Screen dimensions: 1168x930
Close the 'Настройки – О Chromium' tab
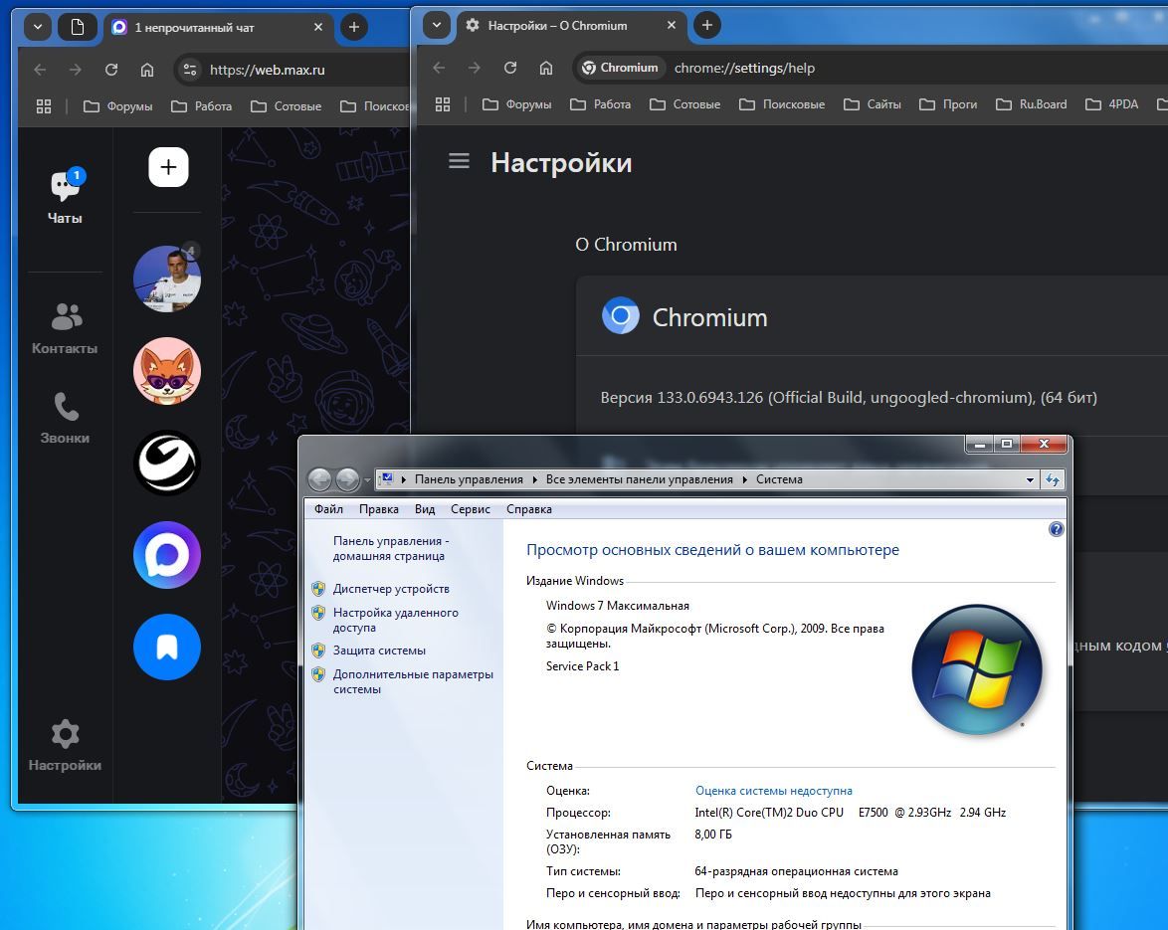pos(672,25)
